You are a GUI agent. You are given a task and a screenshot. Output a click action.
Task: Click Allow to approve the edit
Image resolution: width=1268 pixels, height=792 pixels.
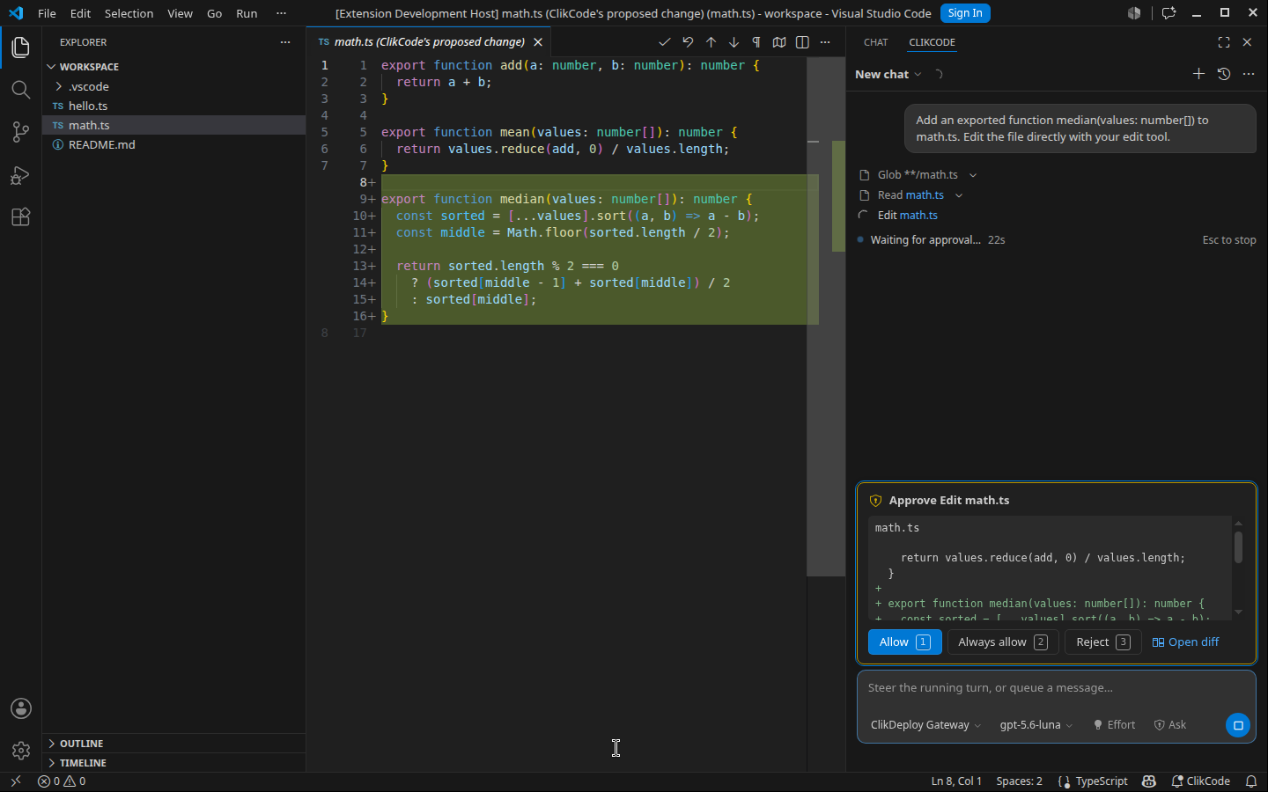click(904, 642)
